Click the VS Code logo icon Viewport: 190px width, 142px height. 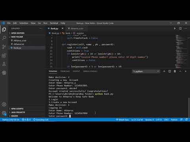point(3,23)
